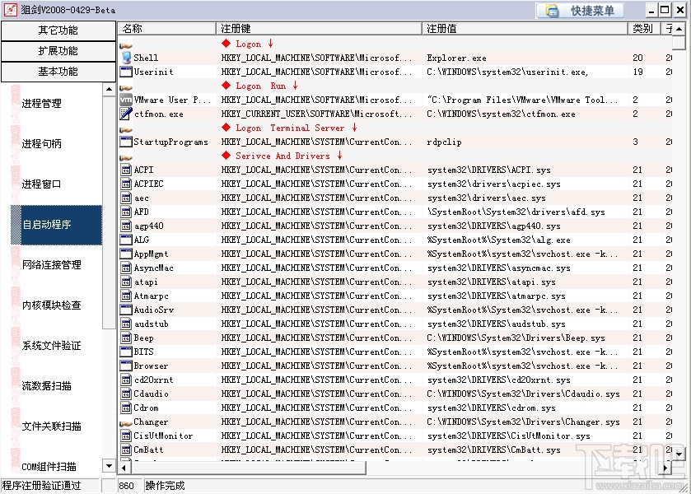
Task: Select COM组件扫描 in the sidebar
Action: pos(49,466)
